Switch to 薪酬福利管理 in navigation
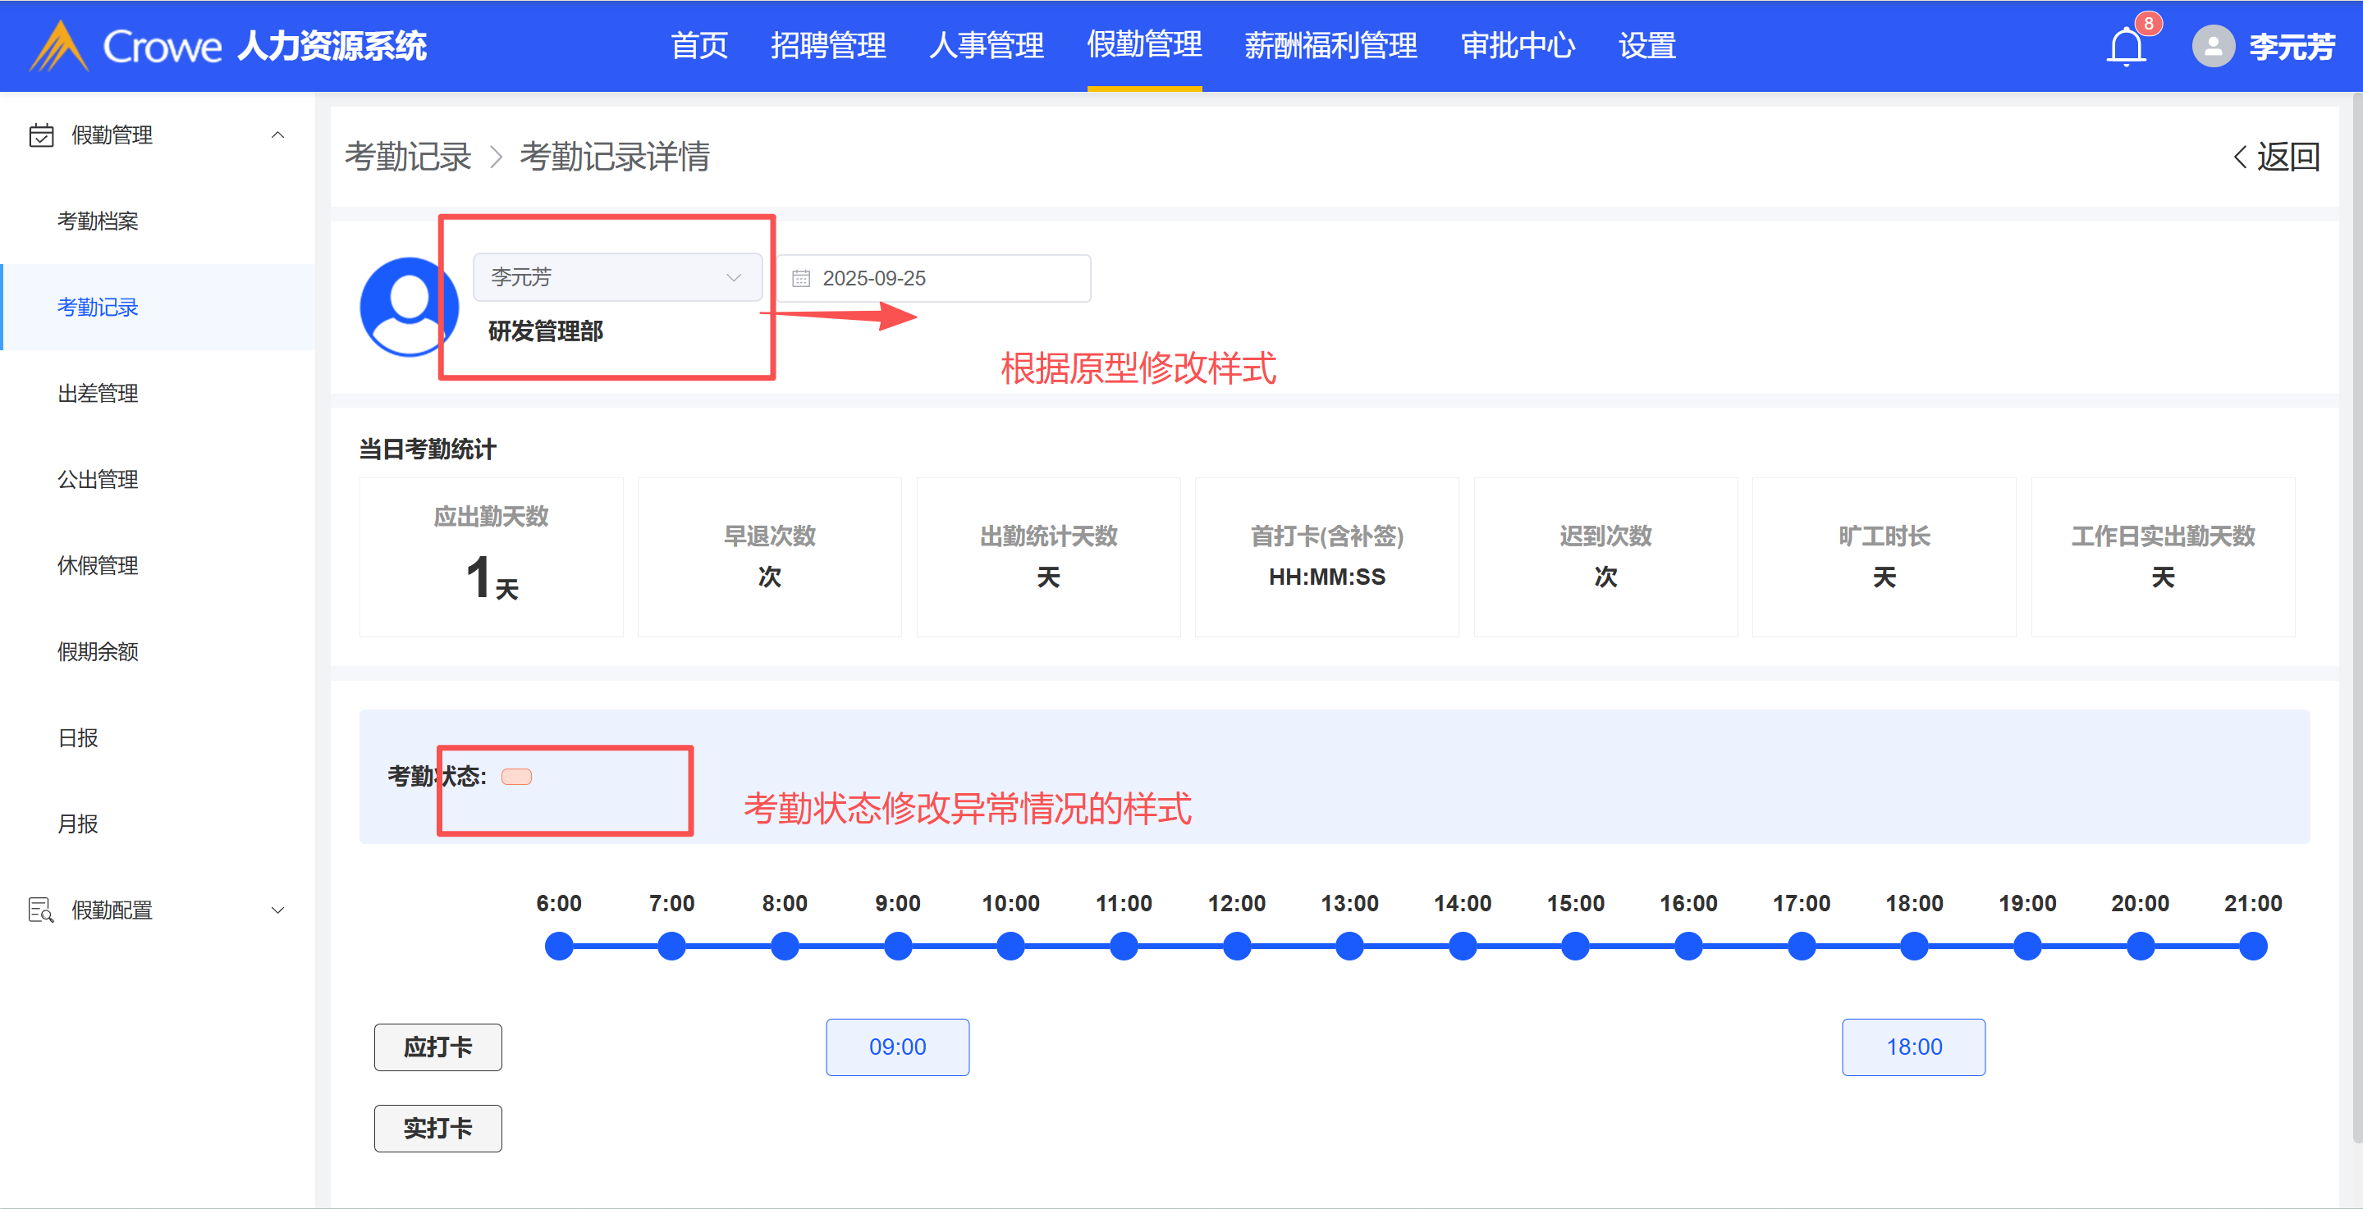This screenshot has height=1209, width=2363. (x=1330, y=46)
